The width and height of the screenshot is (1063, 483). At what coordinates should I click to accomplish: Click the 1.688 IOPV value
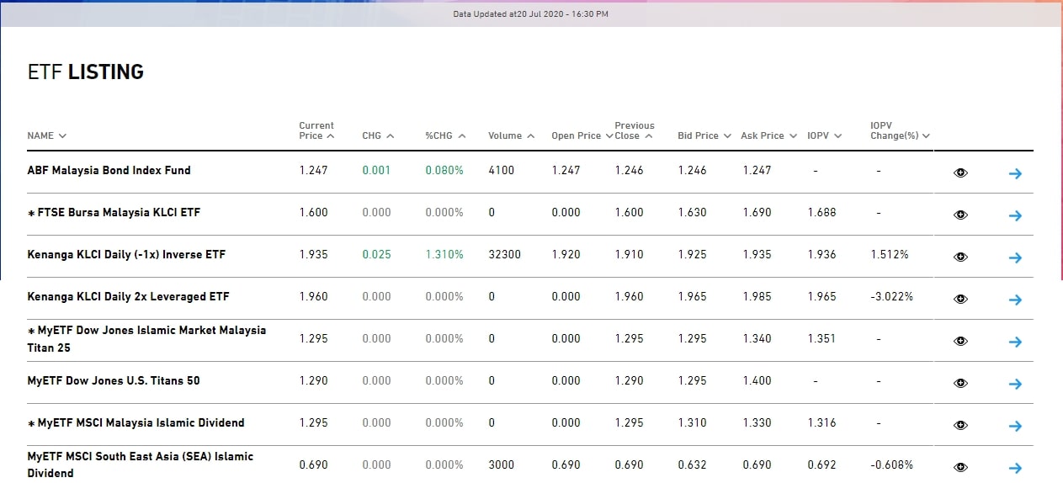pyautogui.click(x=821, y=212)
